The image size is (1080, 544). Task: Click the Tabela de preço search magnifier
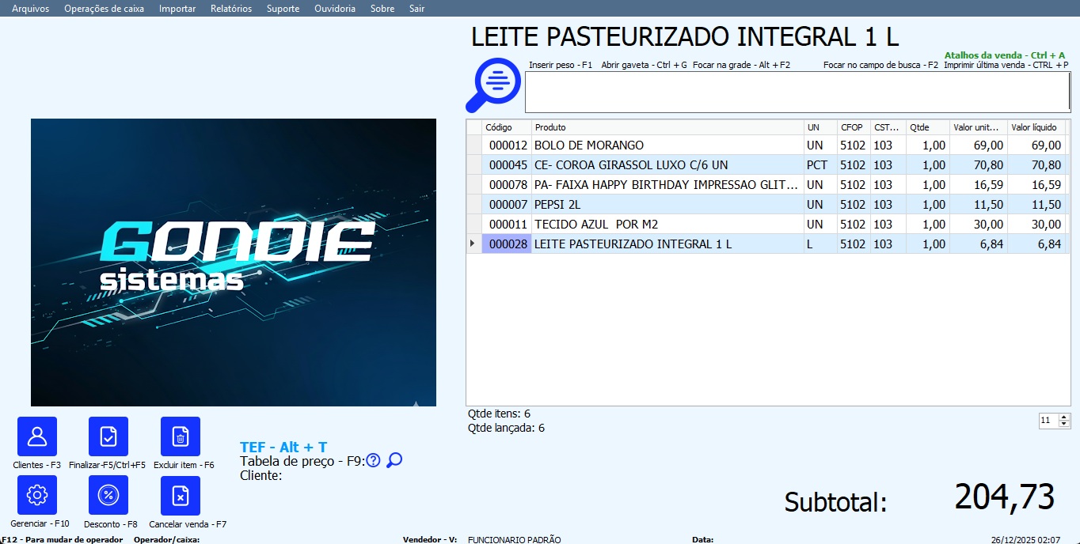[x=394, y=460]
